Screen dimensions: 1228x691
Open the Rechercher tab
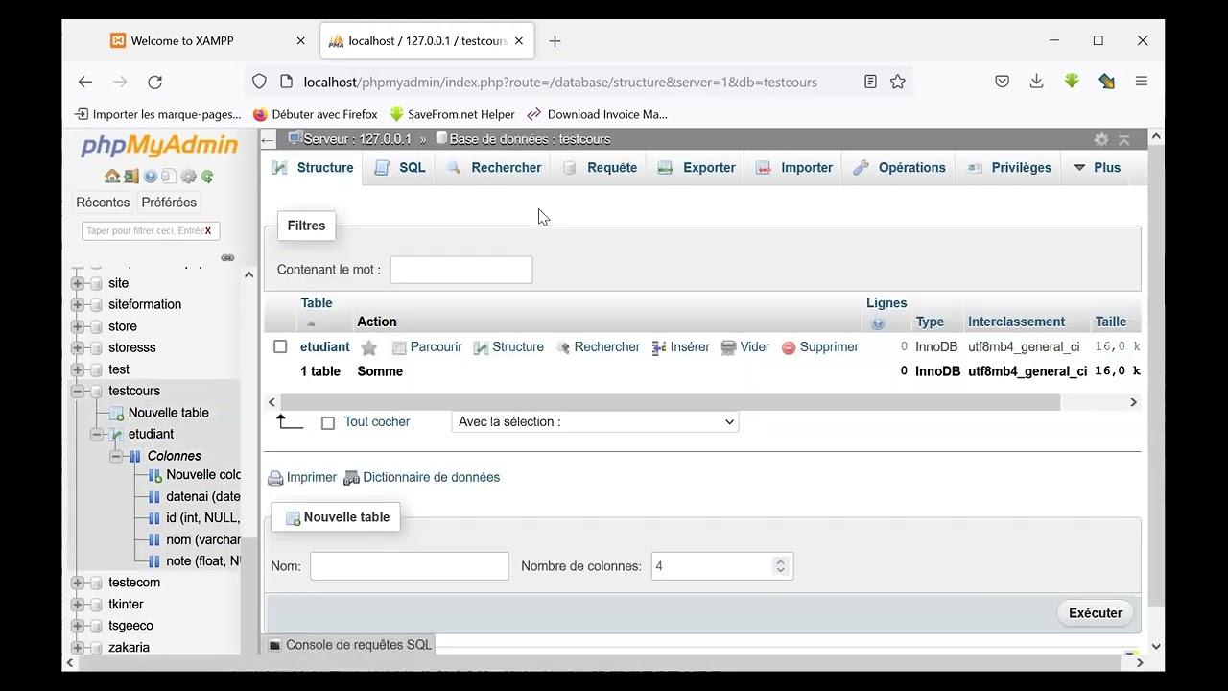click(494, 167)
